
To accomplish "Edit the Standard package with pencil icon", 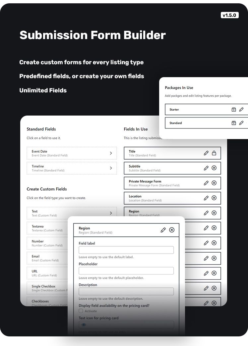I will (241, 123).
